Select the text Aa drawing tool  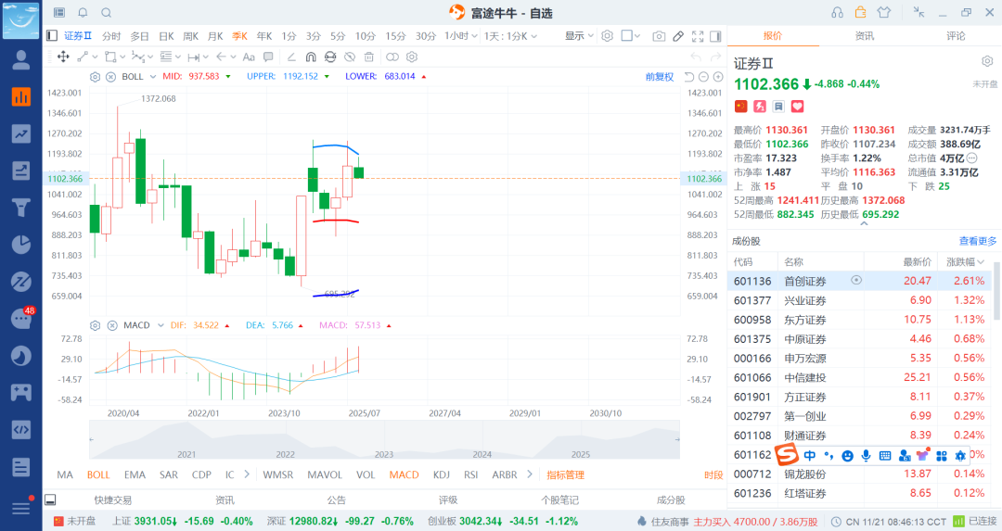(249, 57)
